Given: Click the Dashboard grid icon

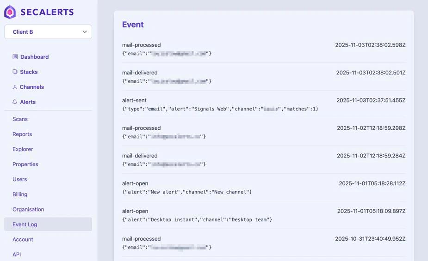Looking at the screenshot, I should point(15,57).
